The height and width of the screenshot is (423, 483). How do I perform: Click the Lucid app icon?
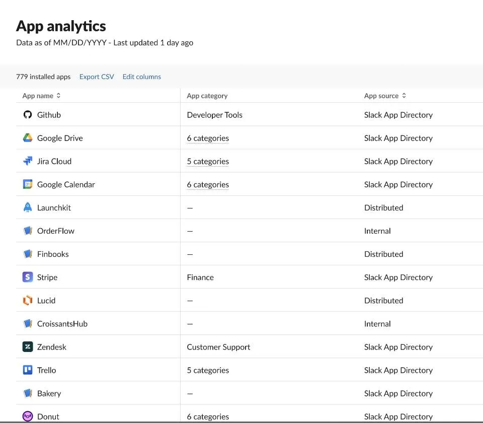click(x=28, y=300)
